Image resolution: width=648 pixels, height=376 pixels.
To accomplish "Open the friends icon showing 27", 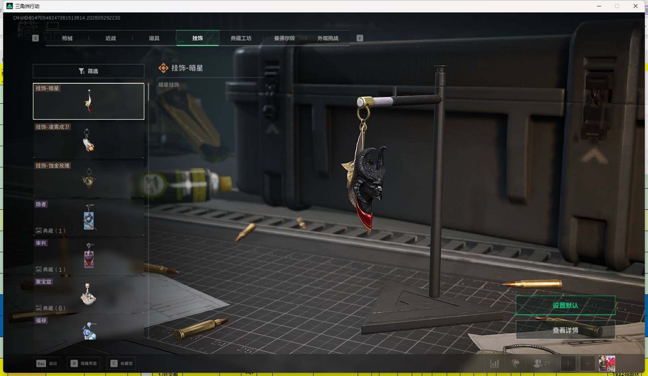I will 542,363.
